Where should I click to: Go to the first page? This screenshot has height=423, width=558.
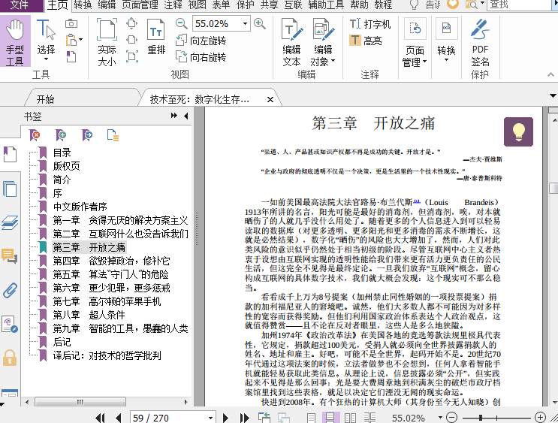[101, 418]
